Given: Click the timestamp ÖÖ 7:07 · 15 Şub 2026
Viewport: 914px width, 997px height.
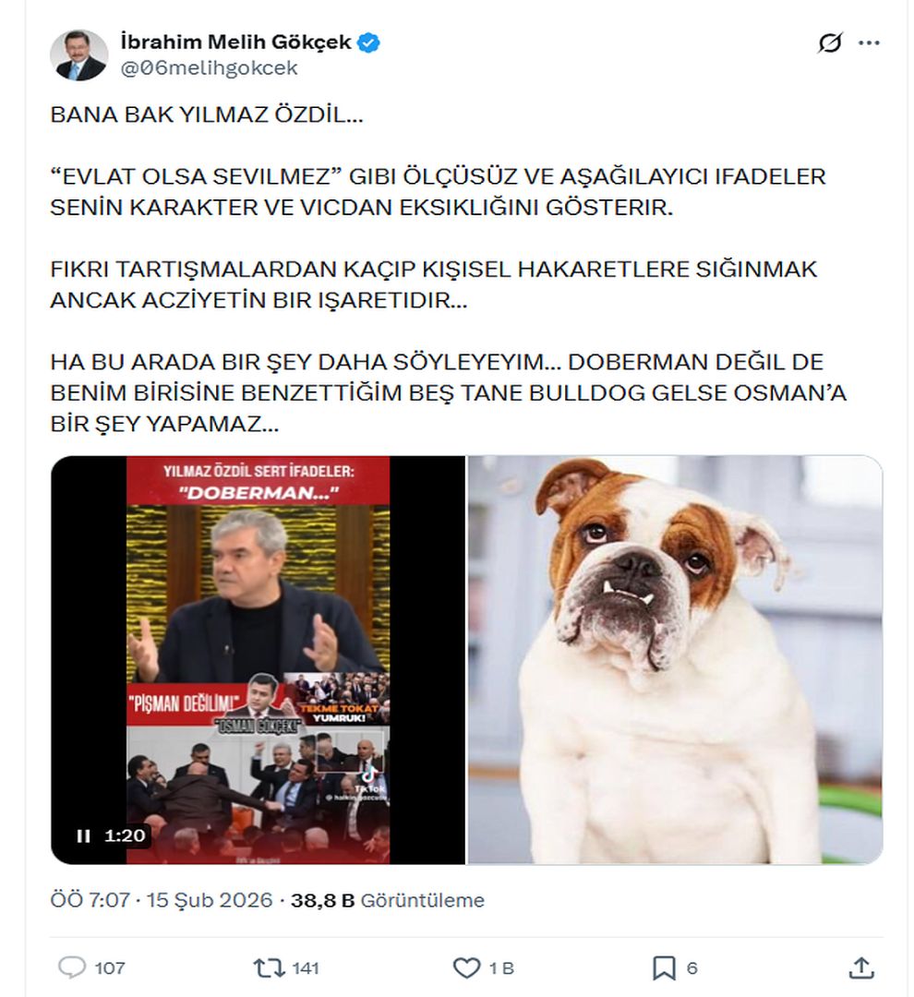Looking at the screenshot, I should tap(162, 900).
